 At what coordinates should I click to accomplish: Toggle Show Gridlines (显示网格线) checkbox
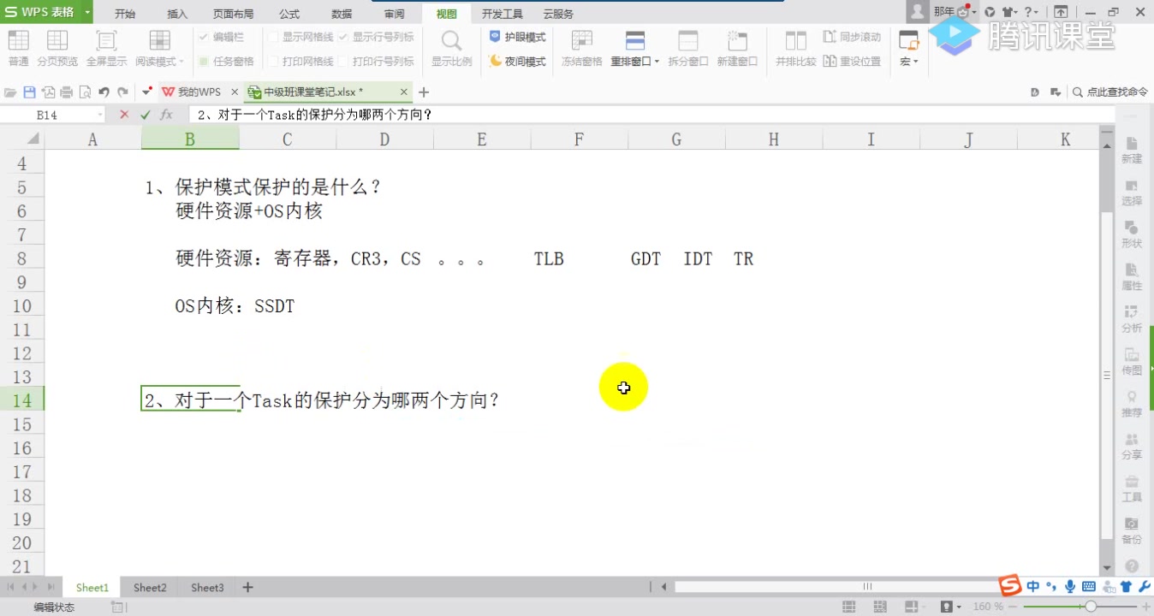(273, 38)
